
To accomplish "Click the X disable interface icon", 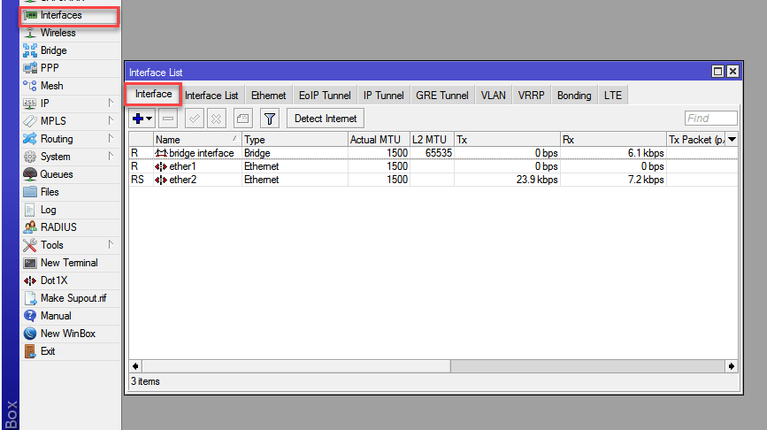I will tap(216, 119).
